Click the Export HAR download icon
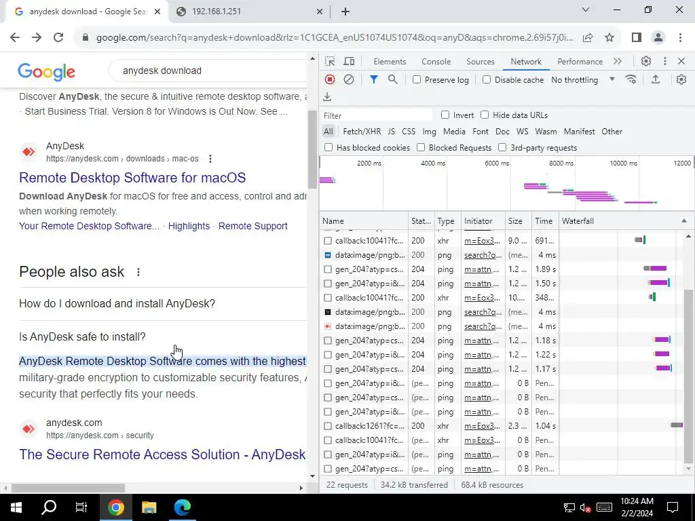 (x=327, y=96)
